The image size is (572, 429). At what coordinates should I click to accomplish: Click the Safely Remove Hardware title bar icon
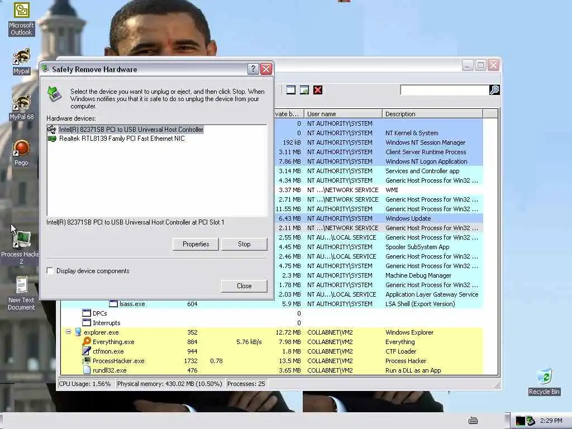[45, 69]
